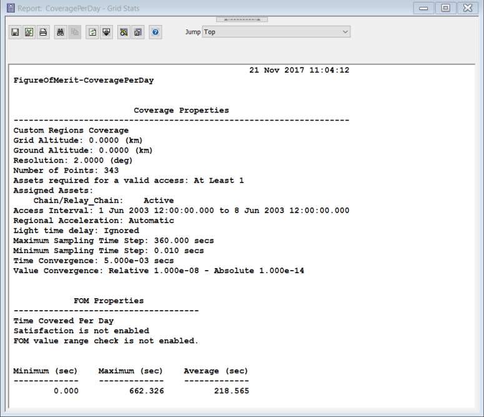Open the Jump dropdown showing Top

[275, 32]
